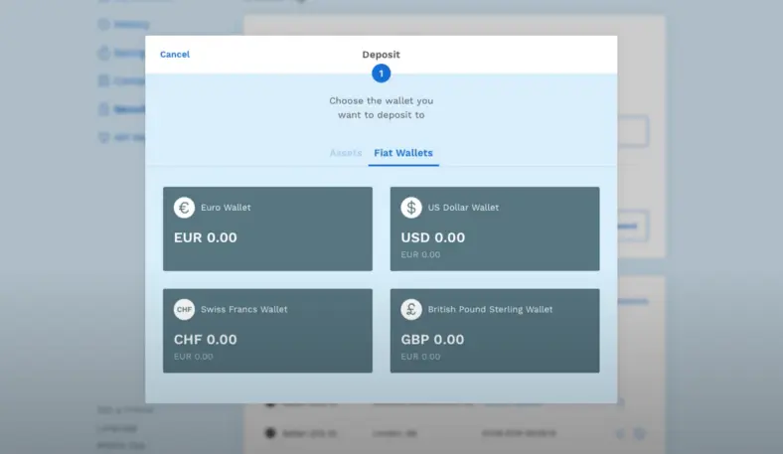Viewport: 783px width, 454px height.
Task: Click the EUR 0.00 balance
Action: pyautogui.click(x=206, y=237)
